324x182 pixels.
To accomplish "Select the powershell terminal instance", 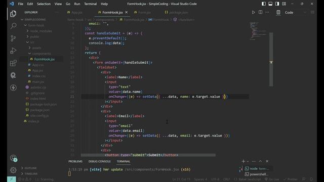I will coord(256,174).
